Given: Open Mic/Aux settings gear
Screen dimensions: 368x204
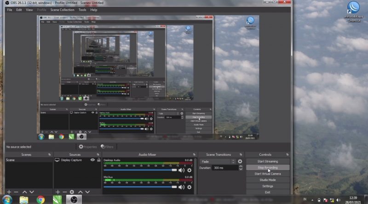Looking at the screenshot, I should click(189, 187).
